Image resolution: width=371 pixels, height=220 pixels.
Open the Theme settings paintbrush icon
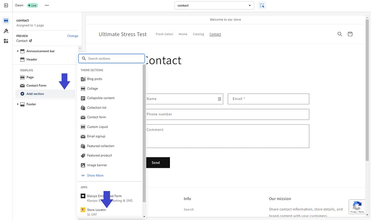click(x=6, y=31)
